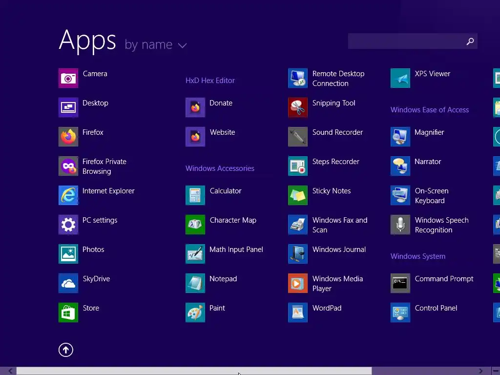Image resolution: width=500 pixels, height=375 pixels.
Task: Open the Photos app icon
Action: click(x=68, y=254)
